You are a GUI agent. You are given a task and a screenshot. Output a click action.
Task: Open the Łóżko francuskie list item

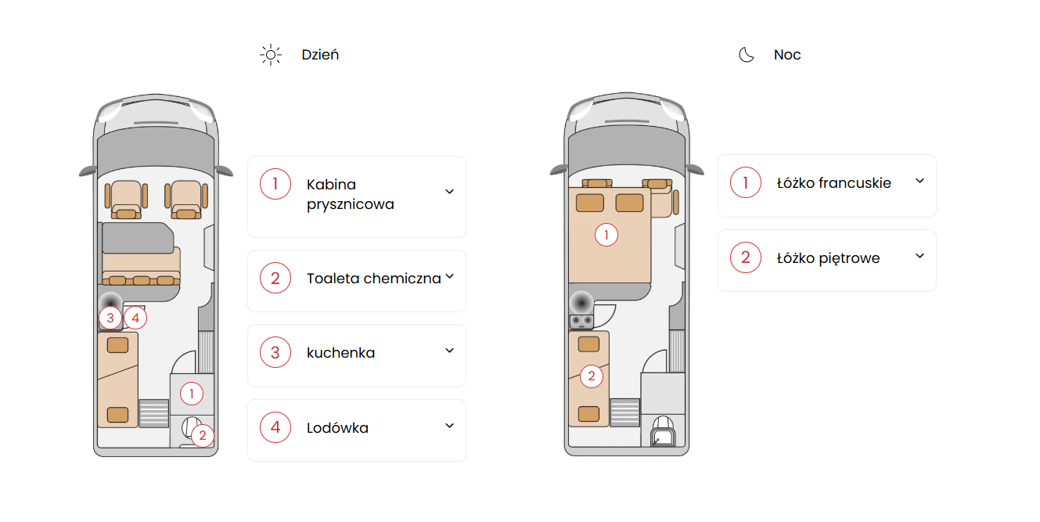827,186
